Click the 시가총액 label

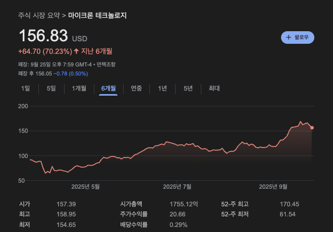point(131,204)
